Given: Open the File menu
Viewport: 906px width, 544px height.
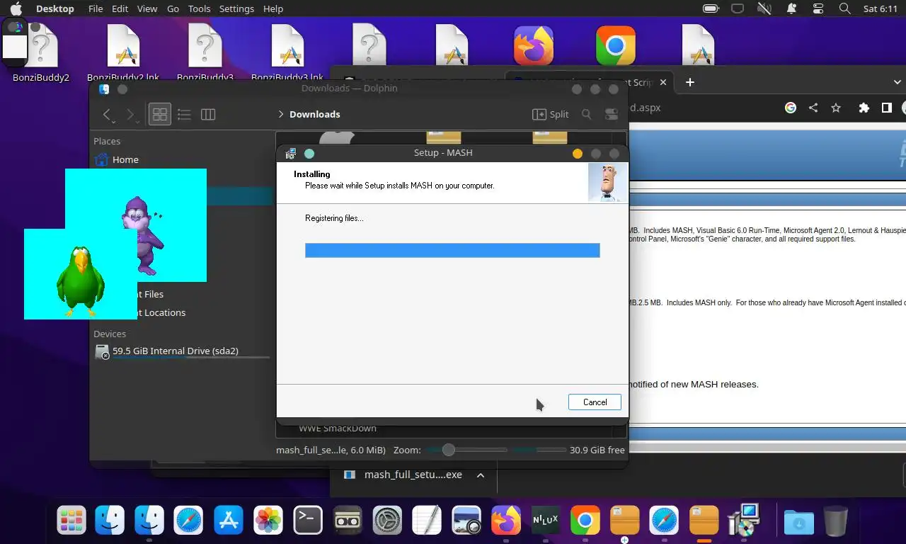Looking at the screenshot, I should click(x=96, y=8).
